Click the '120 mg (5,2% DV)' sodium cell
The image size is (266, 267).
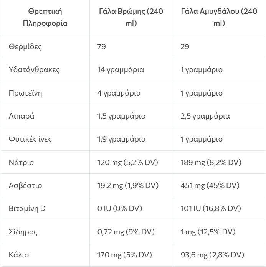(128, 162)
